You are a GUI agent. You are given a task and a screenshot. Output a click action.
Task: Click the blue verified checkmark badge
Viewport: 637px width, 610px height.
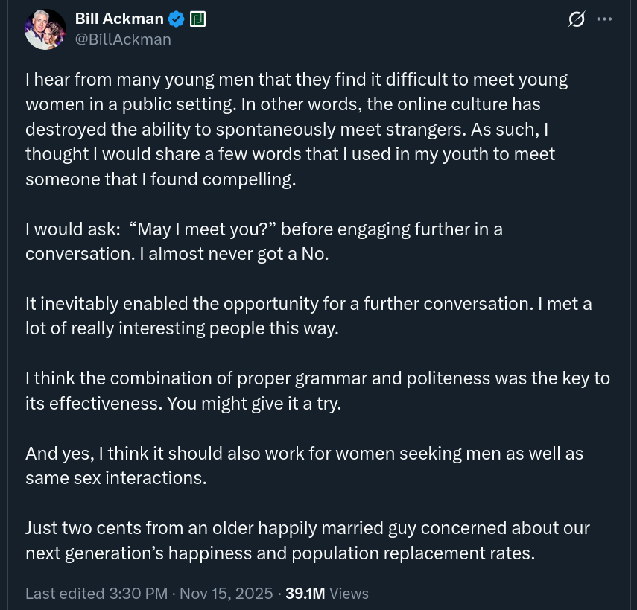[176, 19]
